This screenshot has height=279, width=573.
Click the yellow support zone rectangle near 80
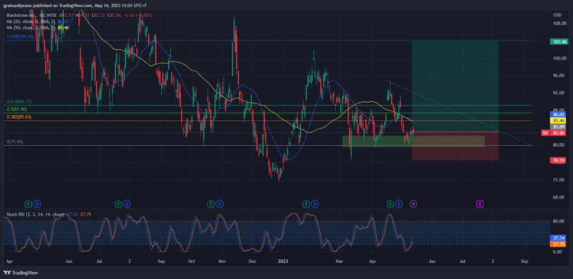[414, 141]
